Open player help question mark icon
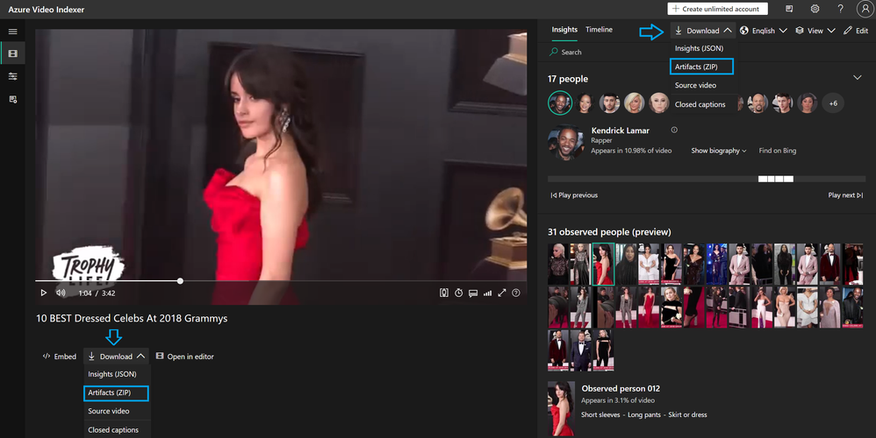Image resolution: width=876 pixels, height=438 pixels. [x=515, y=293]
